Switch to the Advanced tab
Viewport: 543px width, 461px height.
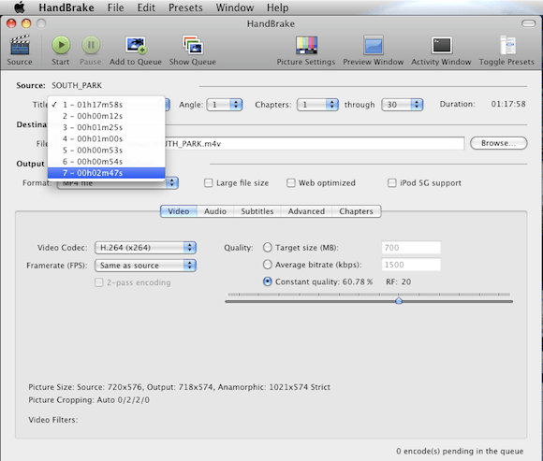click(x=306, y=211)
